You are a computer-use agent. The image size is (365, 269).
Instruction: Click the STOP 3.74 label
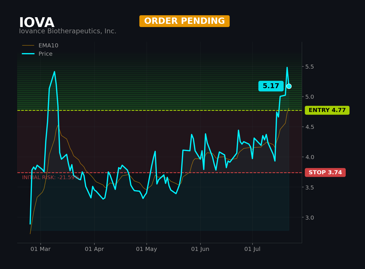tap(325, 173)
